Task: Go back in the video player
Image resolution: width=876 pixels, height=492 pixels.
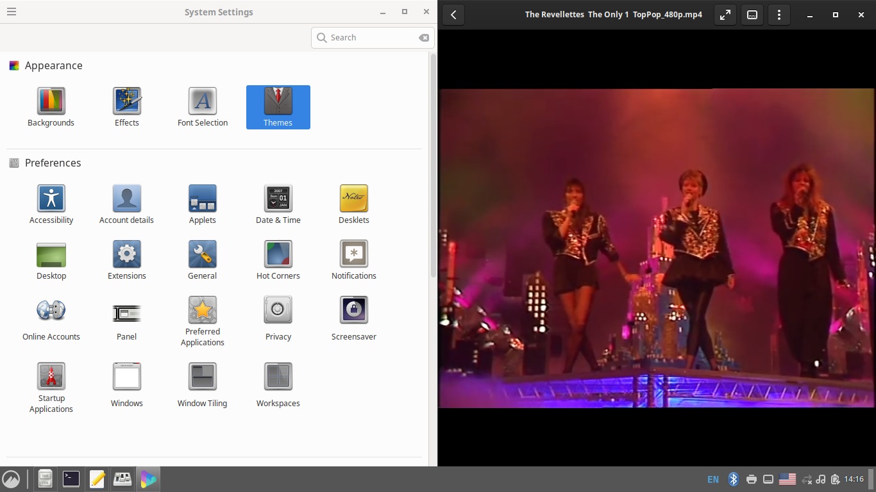Action: coord(453,15)
